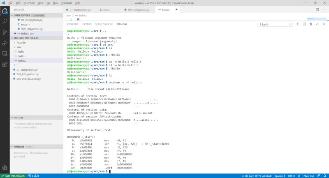This screenshot has width=329, height=178.
Task: Open the File menu
Action: (11, 3)
